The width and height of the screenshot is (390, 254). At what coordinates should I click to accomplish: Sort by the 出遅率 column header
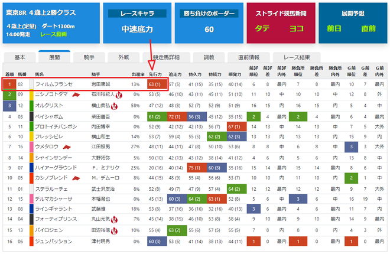pos(138,74)
